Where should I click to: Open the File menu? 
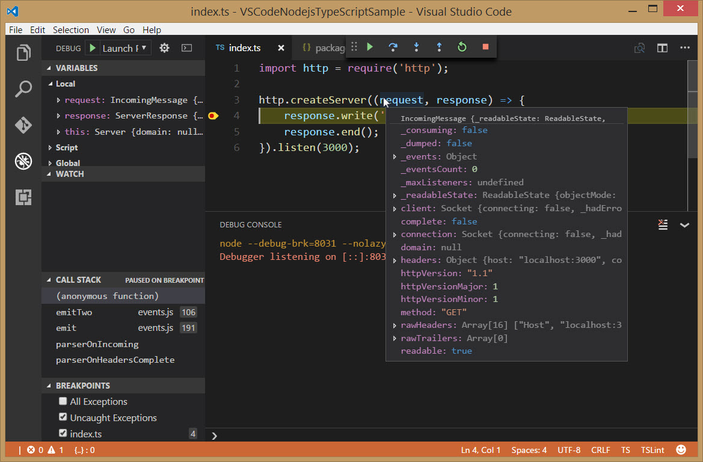[16, 29]
